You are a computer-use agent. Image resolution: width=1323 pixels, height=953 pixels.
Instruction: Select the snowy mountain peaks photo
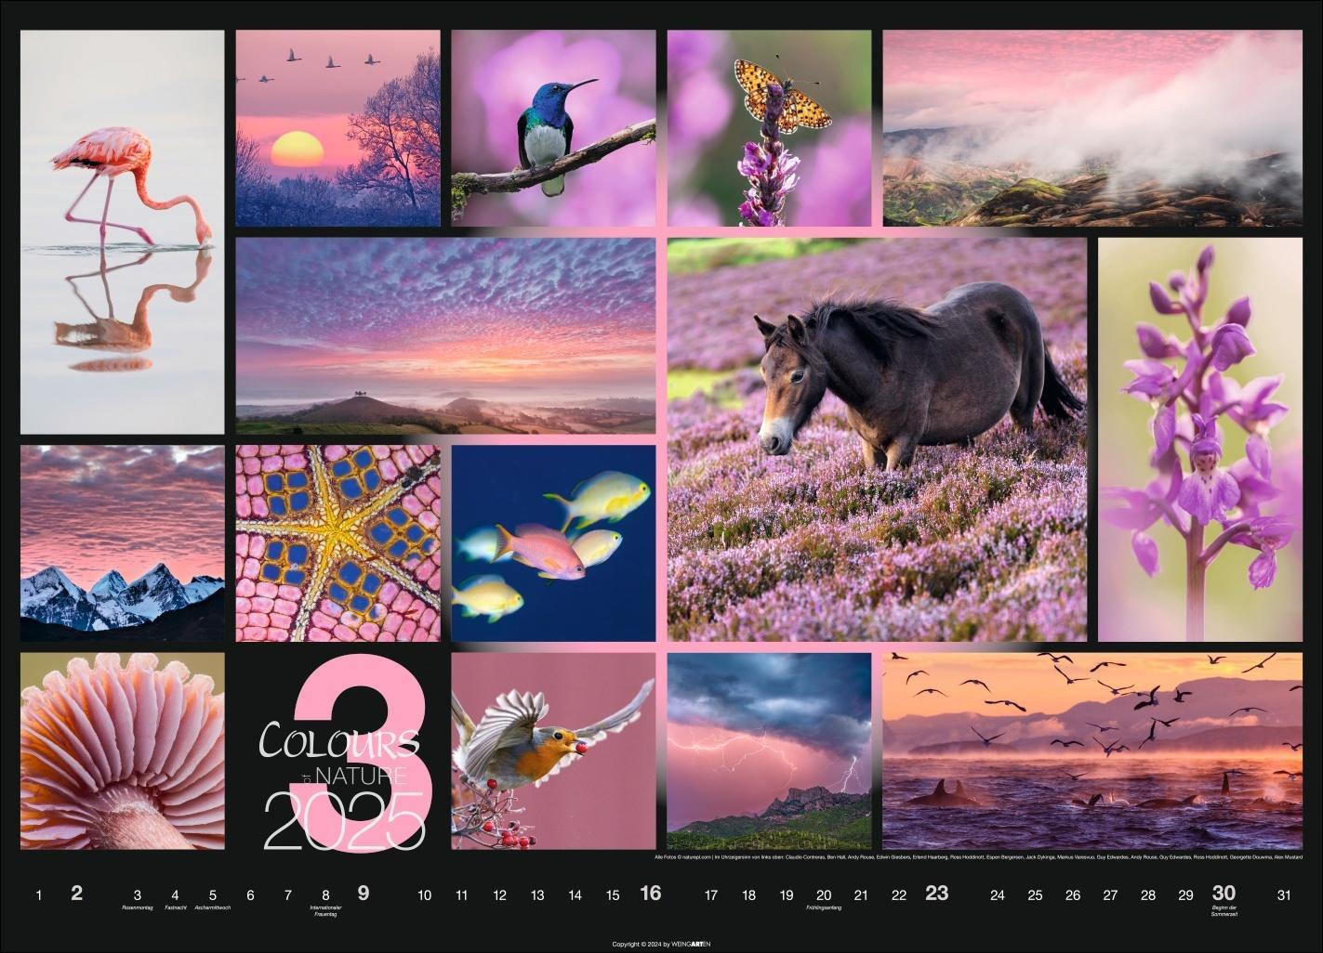pyautogui.click(x=123, y=543)
